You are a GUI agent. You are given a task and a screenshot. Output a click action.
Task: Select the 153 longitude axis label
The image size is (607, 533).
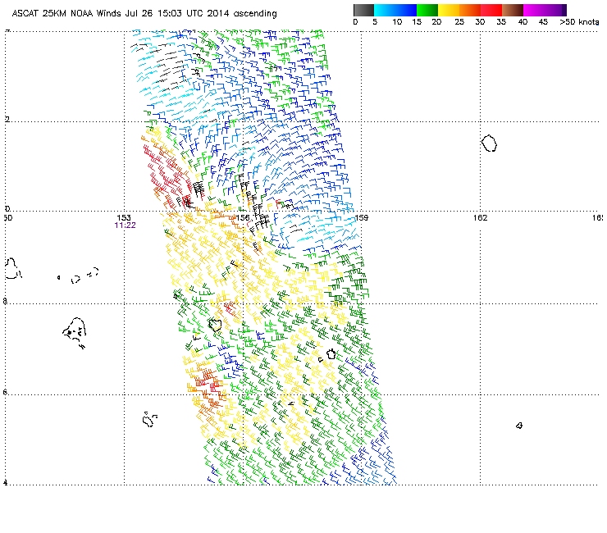(x=125, y=216)
